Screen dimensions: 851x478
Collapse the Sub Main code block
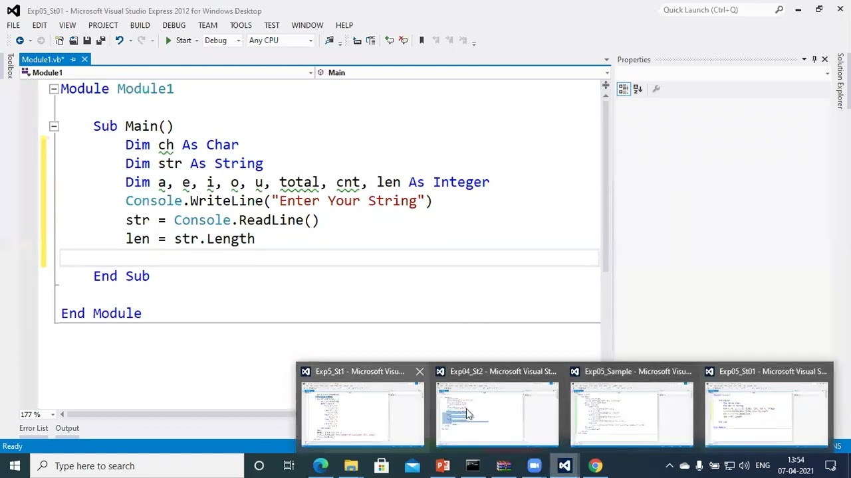[x=54, y=126]
